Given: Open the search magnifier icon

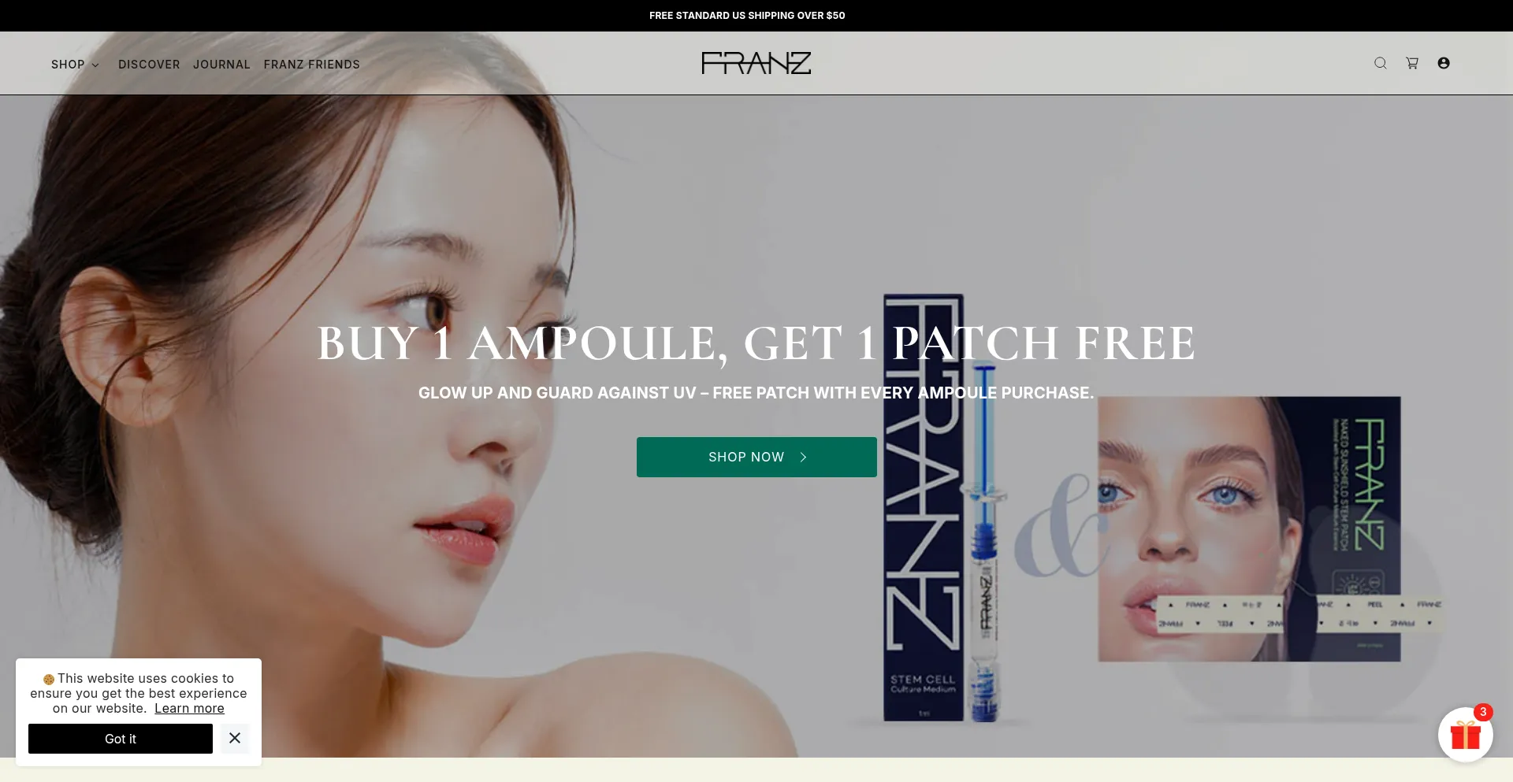Looking at the screenshot, I should (x=1380, y=63).
